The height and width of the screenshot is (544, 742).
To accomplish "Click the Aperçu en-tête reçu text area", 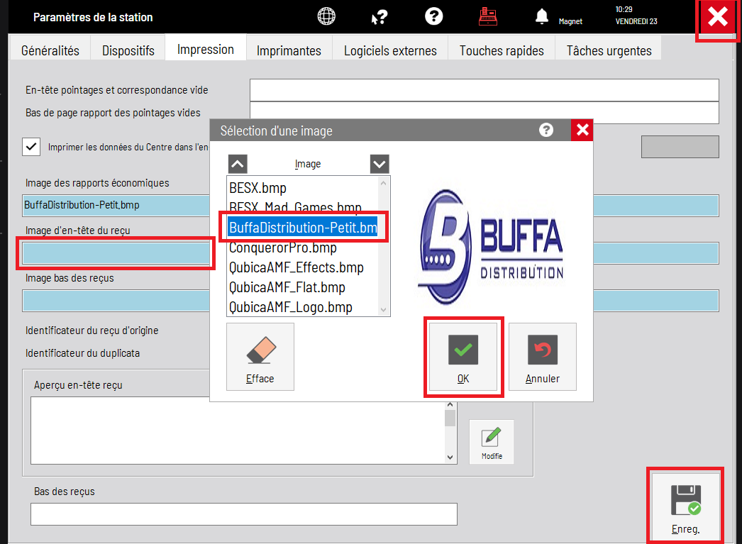I will (x=238, y=431).
